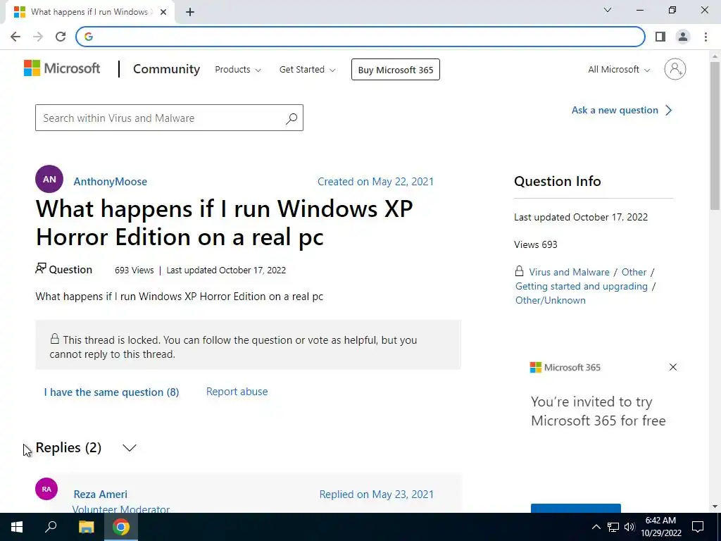Open the Other/Unknown link

551,300
